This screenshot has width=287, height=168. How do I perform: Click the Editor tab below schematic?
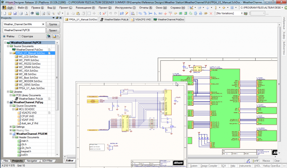[x=70, y=161]
